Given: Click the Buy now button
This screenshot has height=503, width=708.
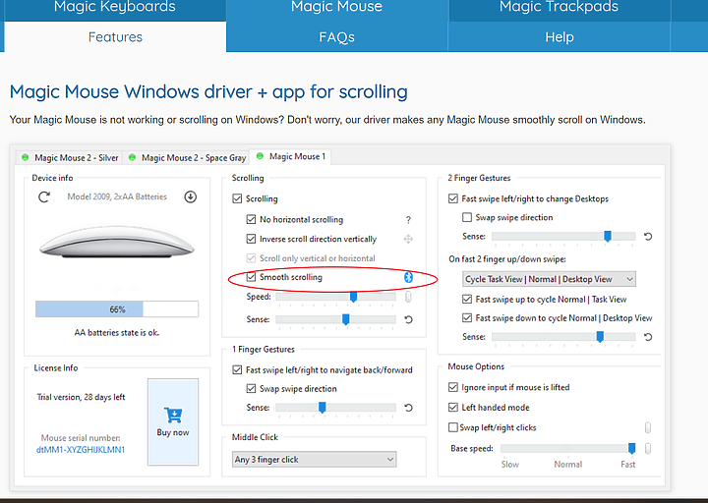Looking at the screenshot, I should tap(173, 421).
